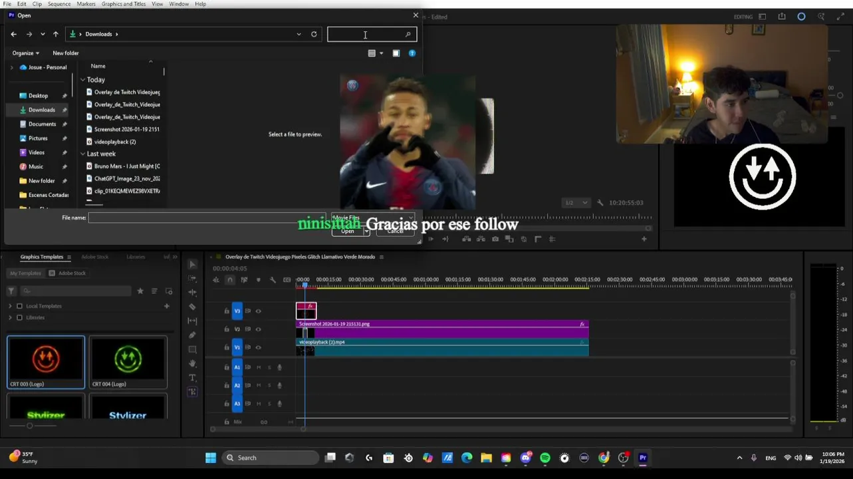Click the sequence panel menu icon

coord(381,257)
